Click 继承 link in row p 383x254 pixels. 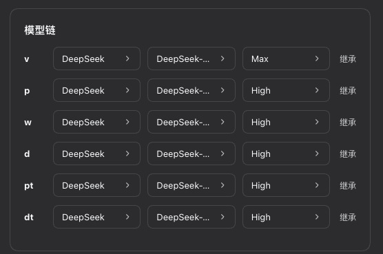[x=348, y=91]
